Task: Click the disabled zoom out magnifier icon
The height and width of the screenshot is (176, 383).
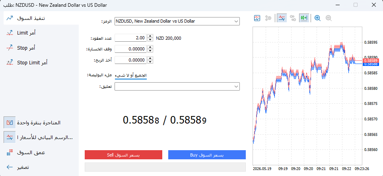Action: pos(329,18)
